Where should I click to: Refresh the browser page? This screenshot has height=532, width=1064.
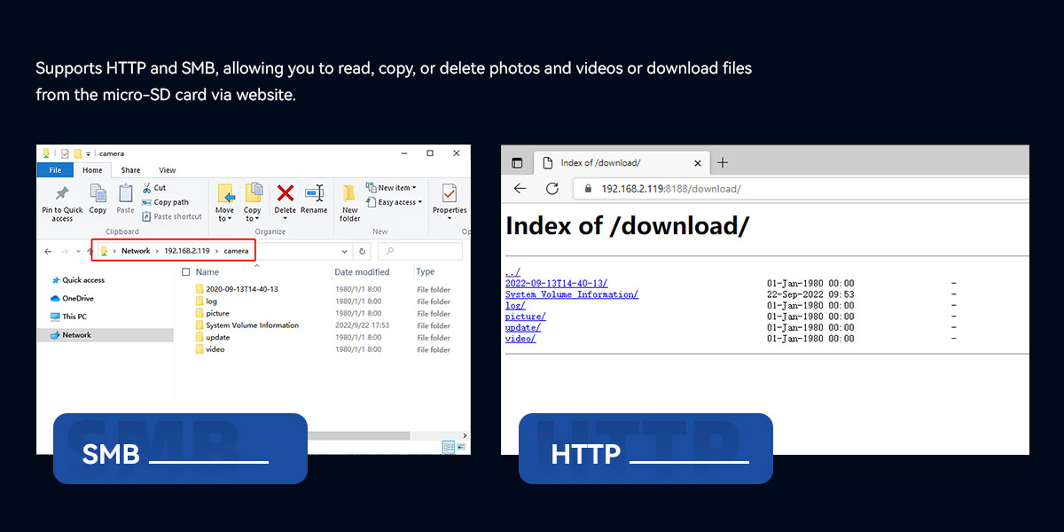(552, 189)
